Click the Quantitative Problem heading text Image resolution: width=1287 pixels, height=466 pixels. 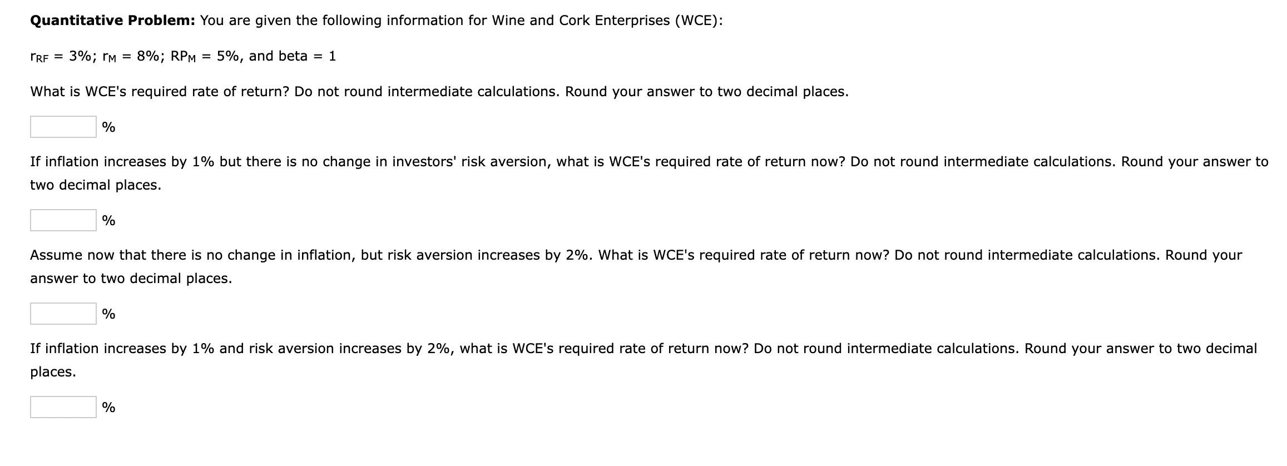(112, 21)
